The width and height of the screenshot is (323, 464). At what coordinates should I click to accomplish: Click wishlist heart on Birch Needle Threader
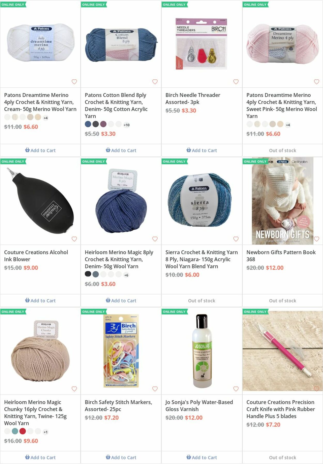(x=236, y=82)
